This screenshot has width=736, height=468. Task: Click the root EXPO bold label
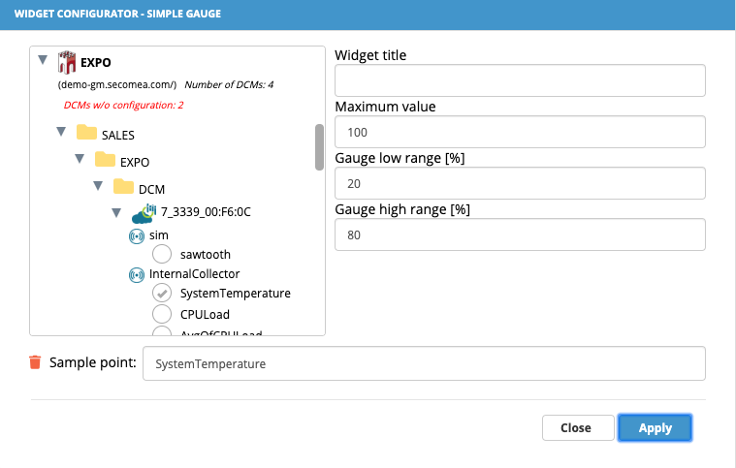coord(96,63)
